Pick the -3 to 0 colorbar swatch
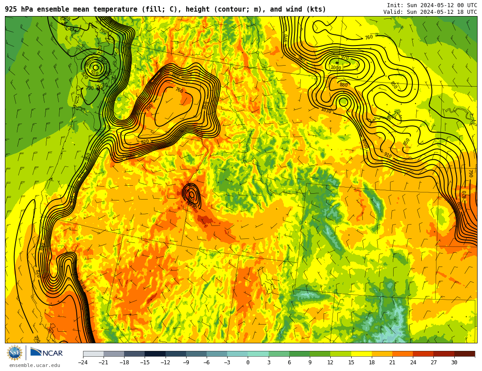 pos(237,354)
